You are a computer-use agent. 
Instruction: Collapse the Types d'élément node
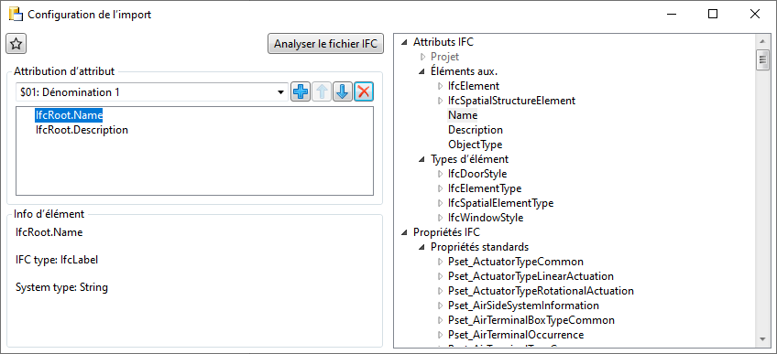coord(421,160)
